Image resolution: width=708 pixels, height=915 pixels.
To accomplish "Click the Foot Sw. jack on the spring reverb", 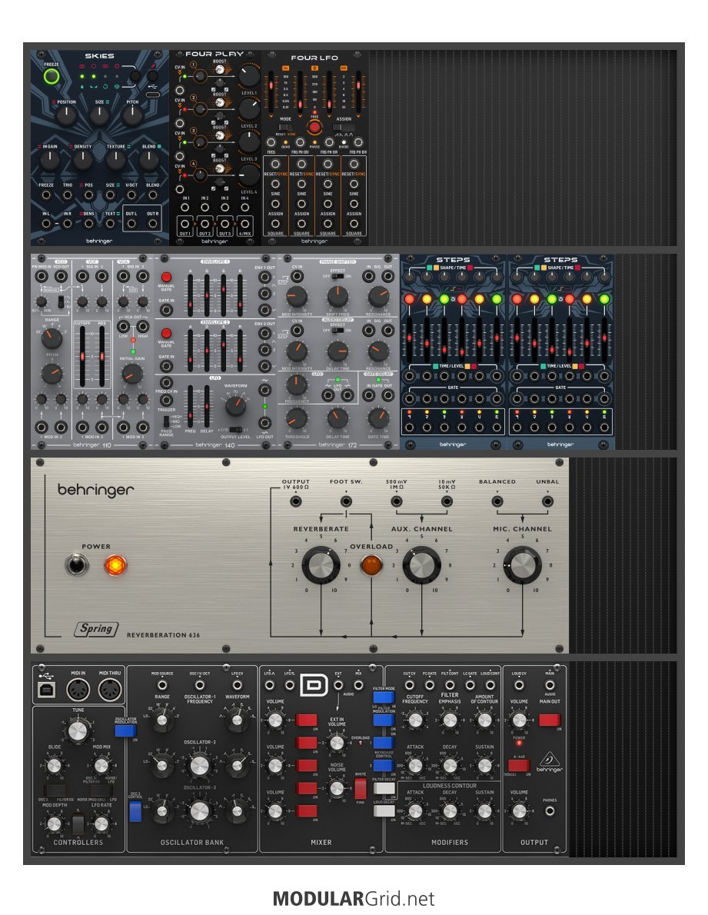I will [346, 501].
